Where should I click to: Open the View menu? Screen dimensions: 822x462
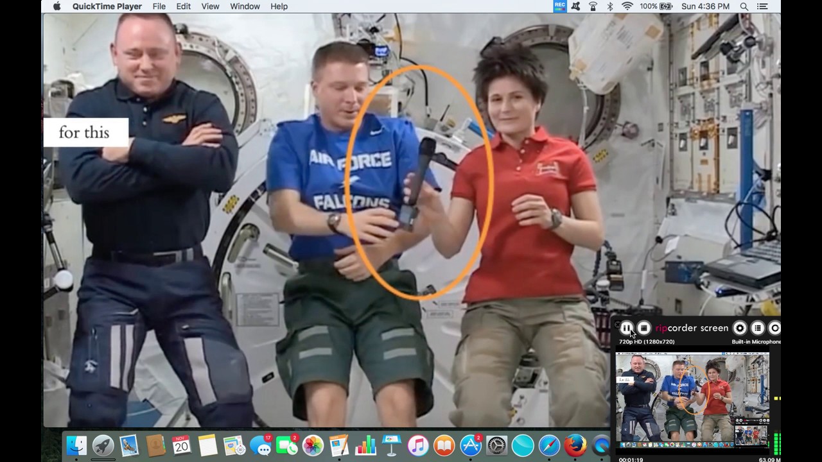tap(210, 6)
